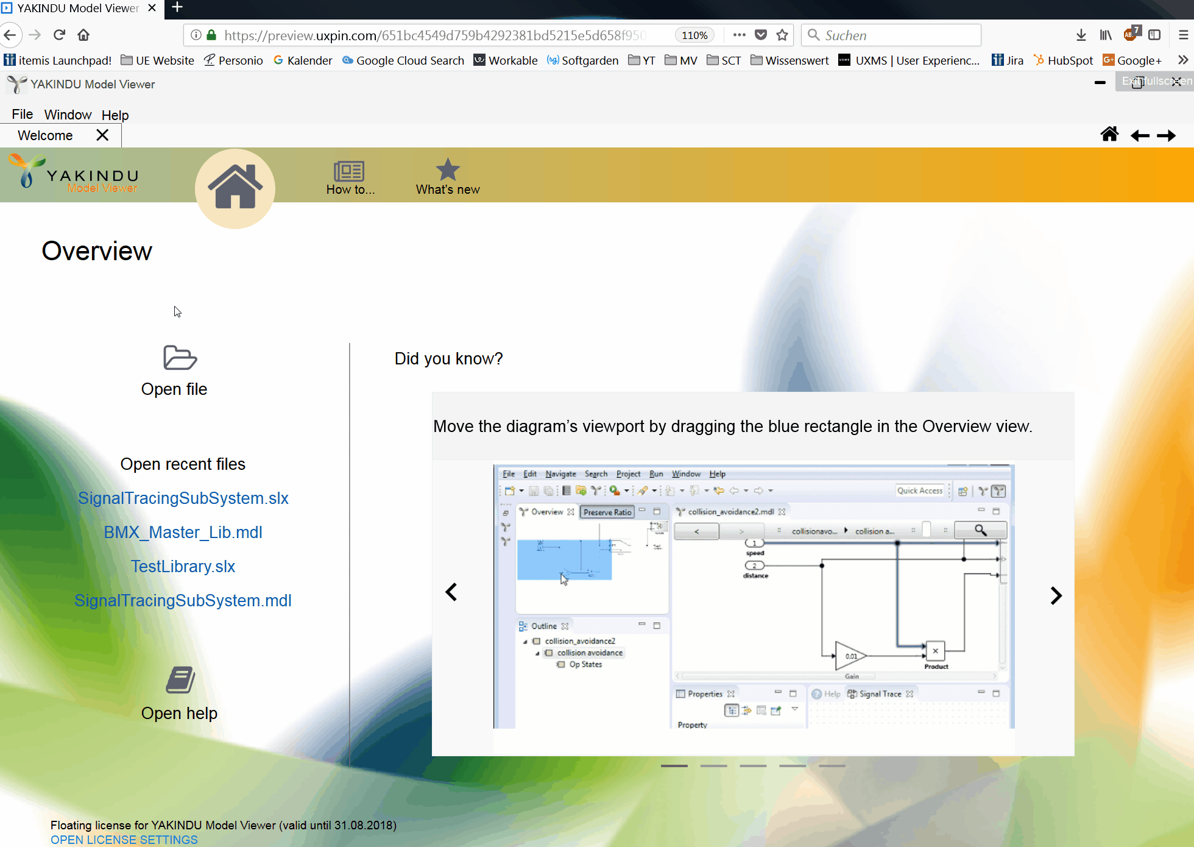Click the Home icon in the Yakindu banner
This screenshot has width=1194, height=847.
235,188
